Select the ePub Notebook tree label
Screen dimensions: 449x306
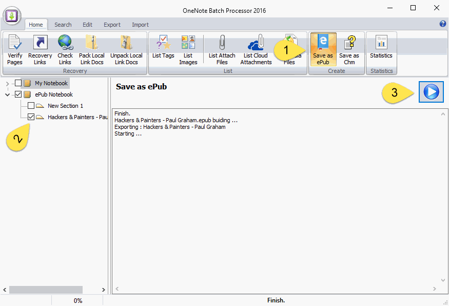pos(54,94)
